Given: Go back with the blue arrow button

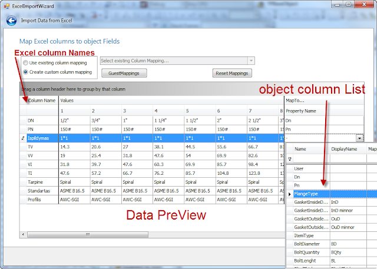Looking at the screenshot, I should [x=11, y=21].
